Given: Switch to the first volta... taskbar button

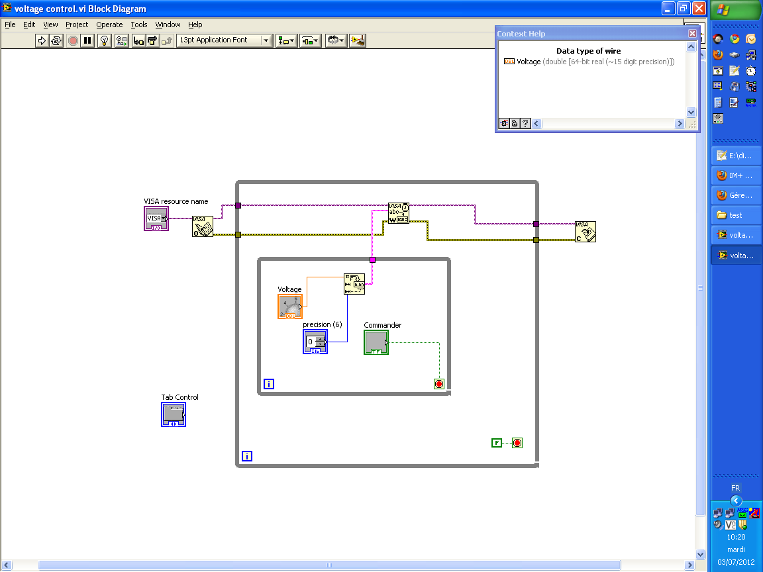Looking at the screenshot, I should pos(736,235).
